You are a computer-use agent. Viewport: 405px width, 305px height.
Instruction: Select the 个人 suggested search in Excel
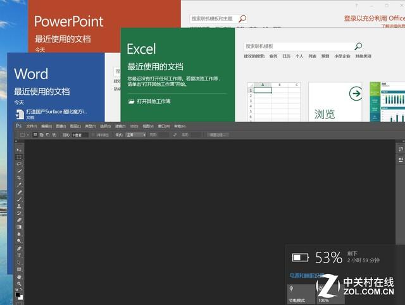[x=299, y=56]
